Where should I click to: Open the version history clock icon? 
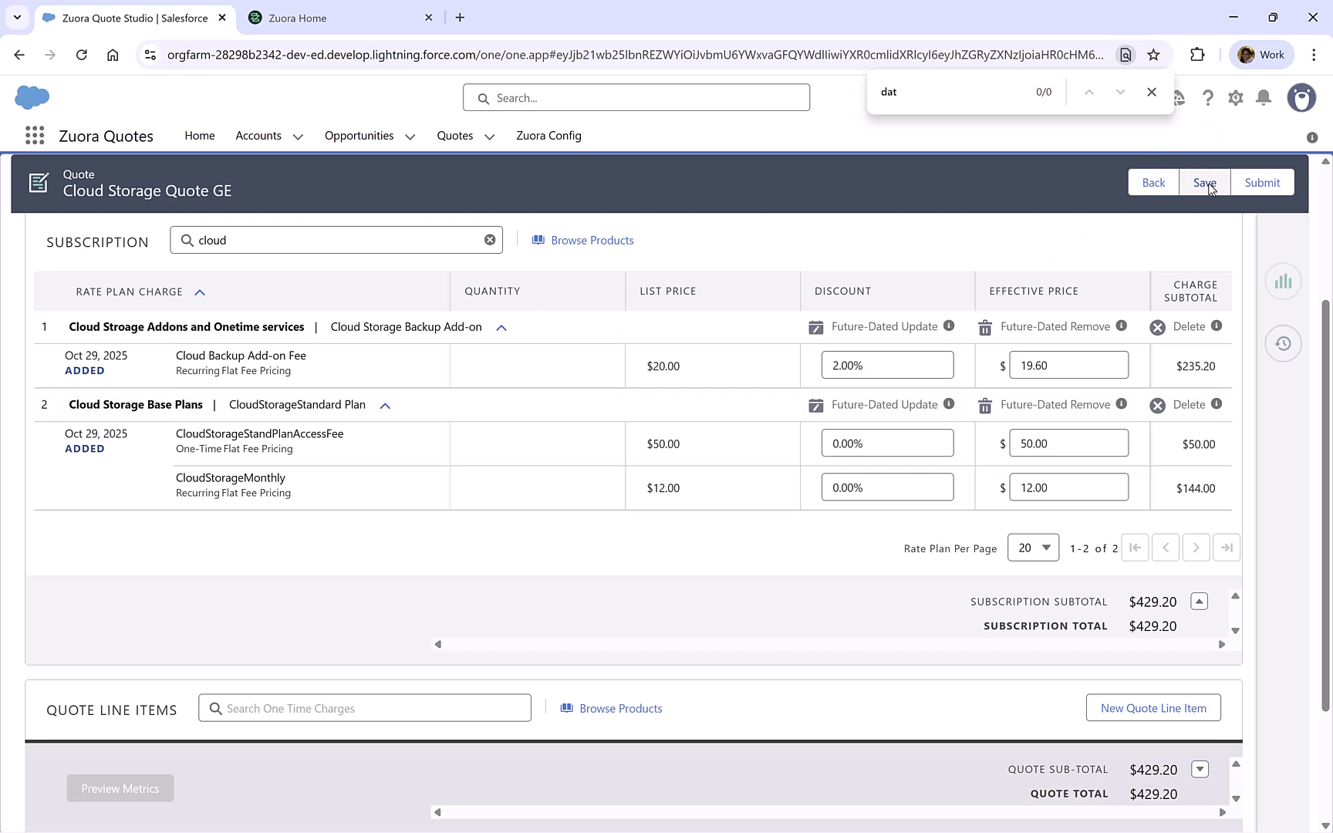click(1283, 343)
